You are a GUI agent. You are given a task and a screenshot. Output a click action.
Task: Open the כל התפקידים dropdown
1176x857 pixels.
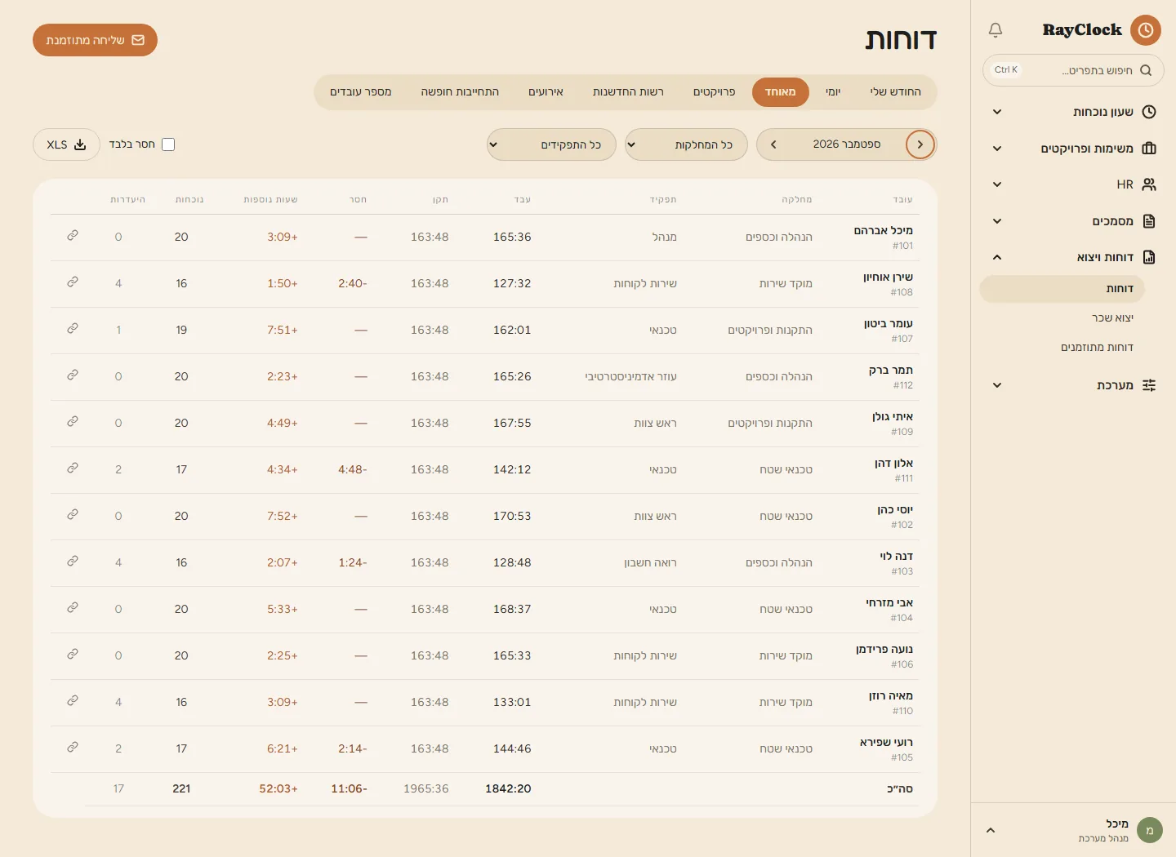(551, 144)
